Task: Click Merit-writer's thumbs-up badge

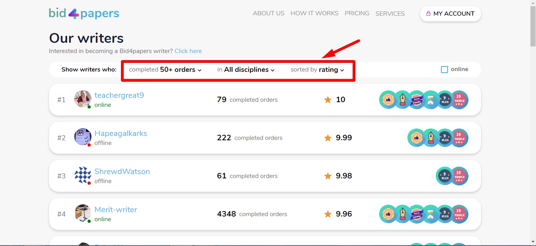Action: tap(388, 214)
